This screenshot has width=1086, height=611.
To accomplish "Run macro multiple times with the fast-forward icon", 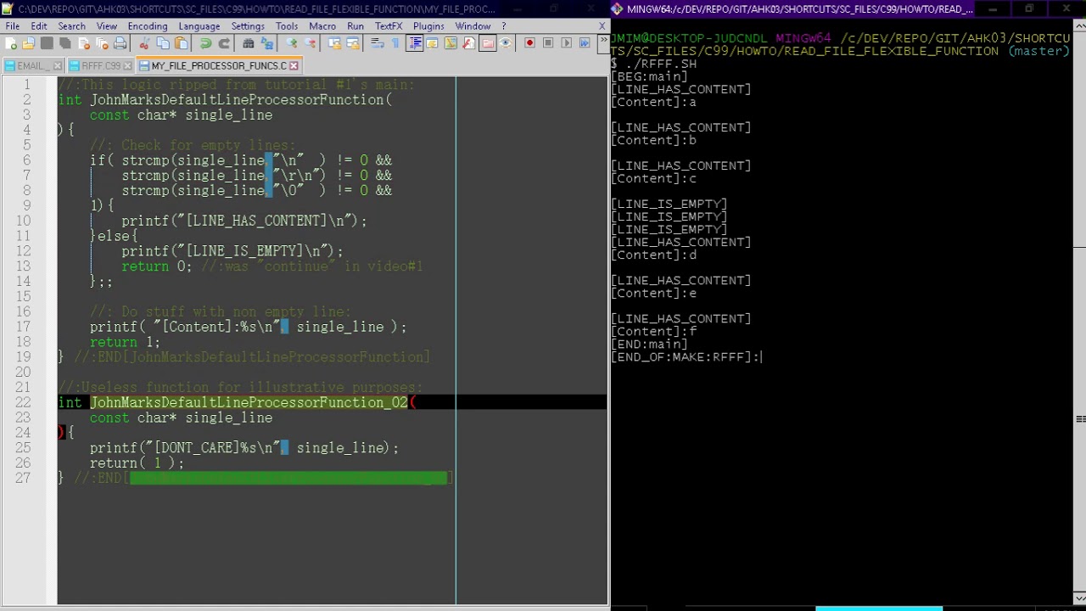I will point(585,43).
